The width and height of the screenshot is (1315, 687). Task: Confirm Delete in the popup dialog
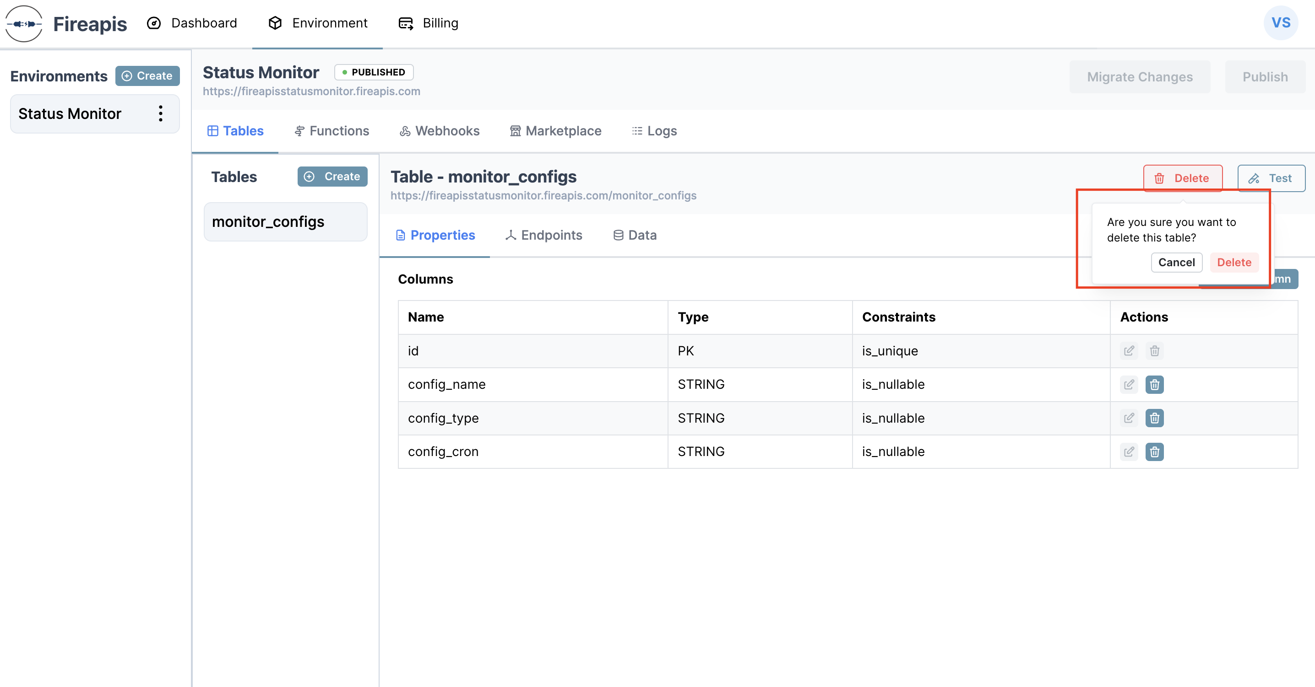click(1234, 263)
